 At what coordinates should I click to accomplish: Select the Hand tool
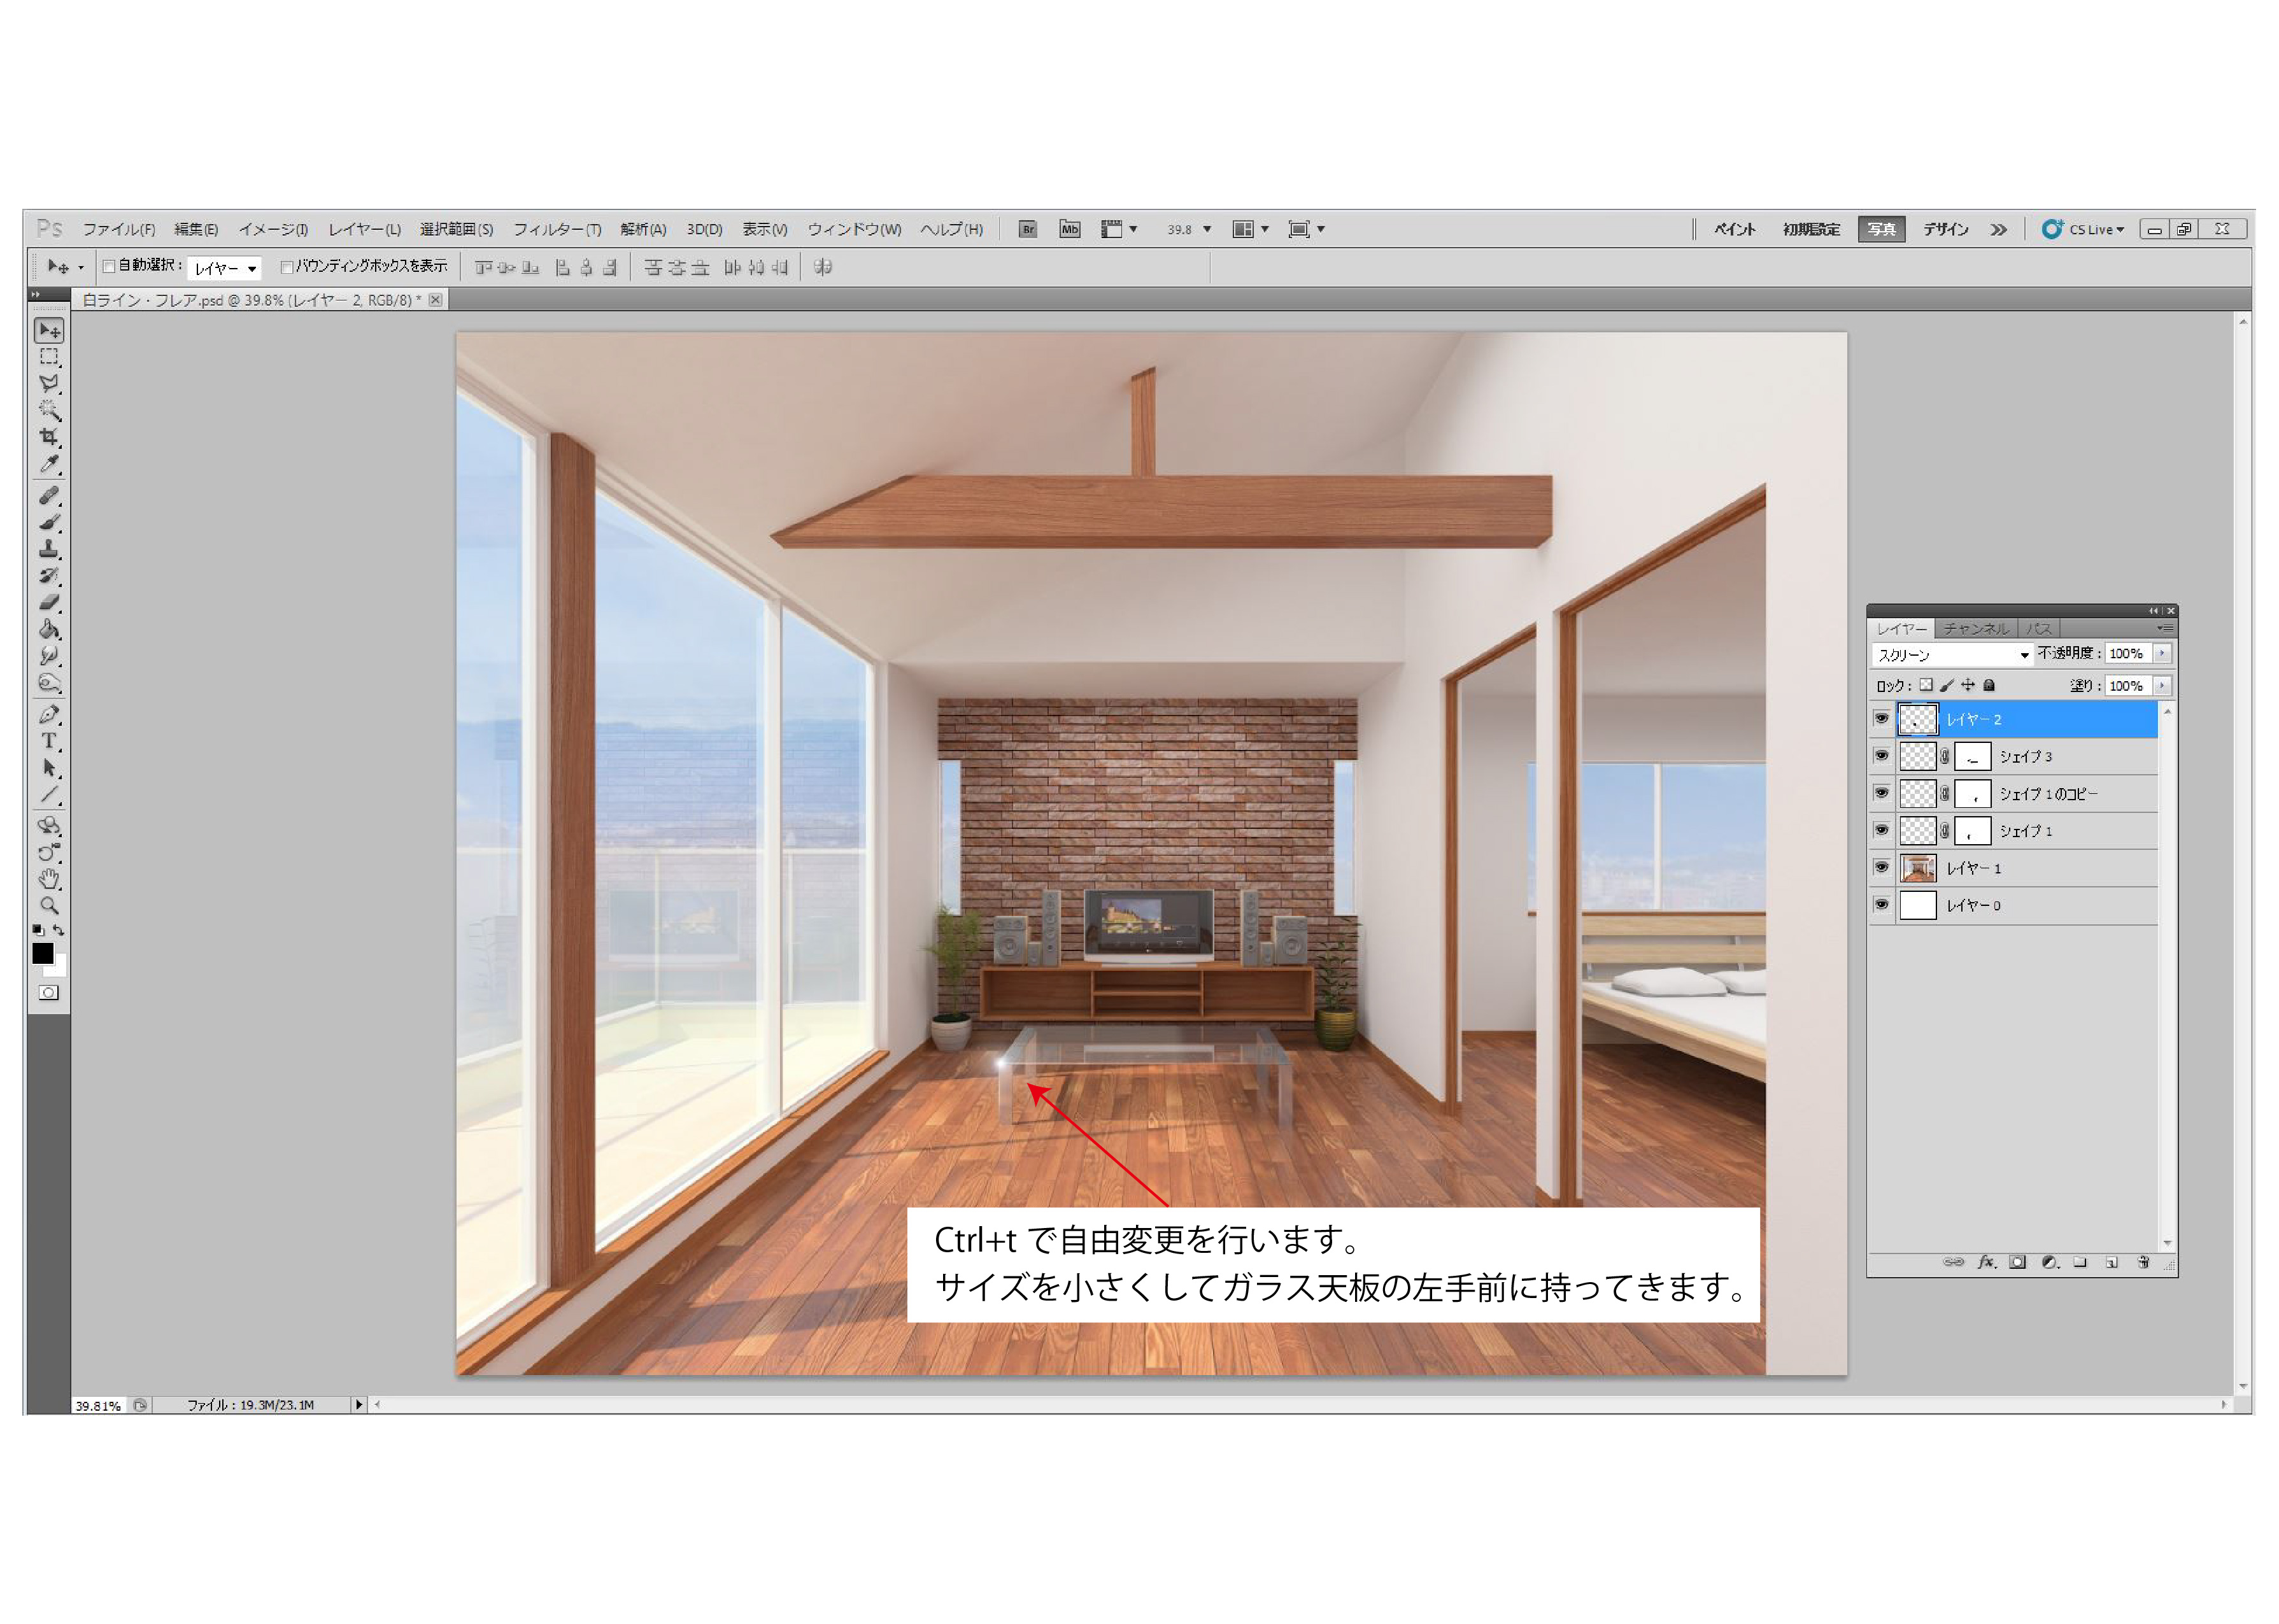[x=48, y=879]
